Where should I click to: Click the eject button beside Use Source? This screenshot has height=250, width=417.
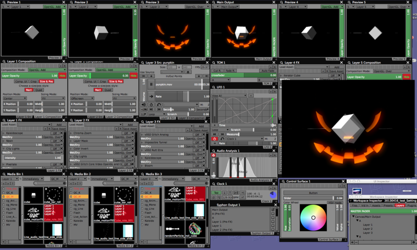click(188, 72)
